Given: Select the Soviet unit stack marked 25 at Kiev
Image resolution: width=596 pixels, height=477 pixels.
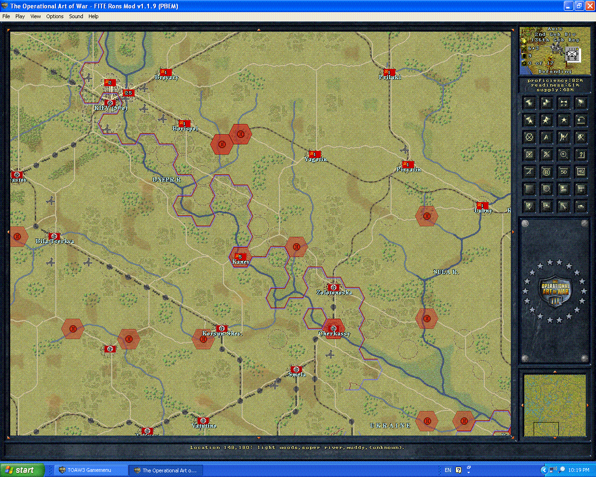Looking at the screenshot, I should (128, 93).
